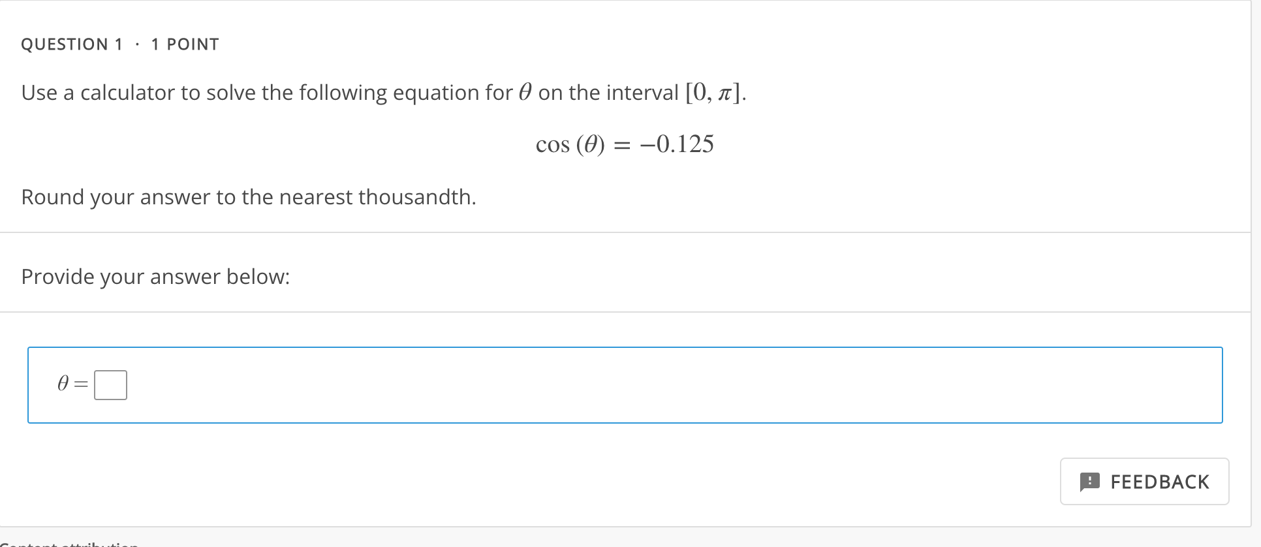
Task: Click the speech bubble icon on the Feedback button
Action: coord(1091,481)
